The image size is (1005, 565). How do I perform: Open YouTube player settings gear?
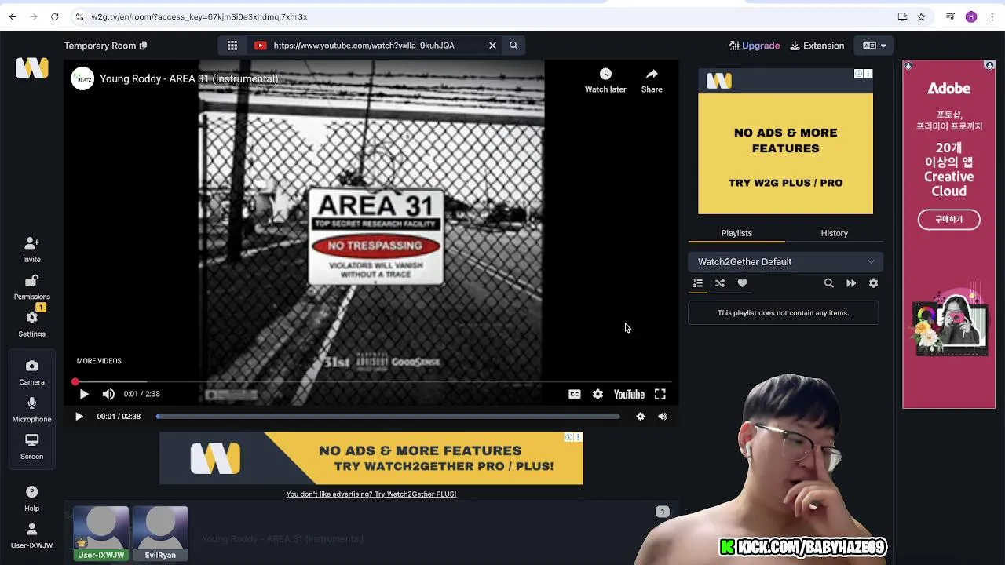(x=598, y=395)
